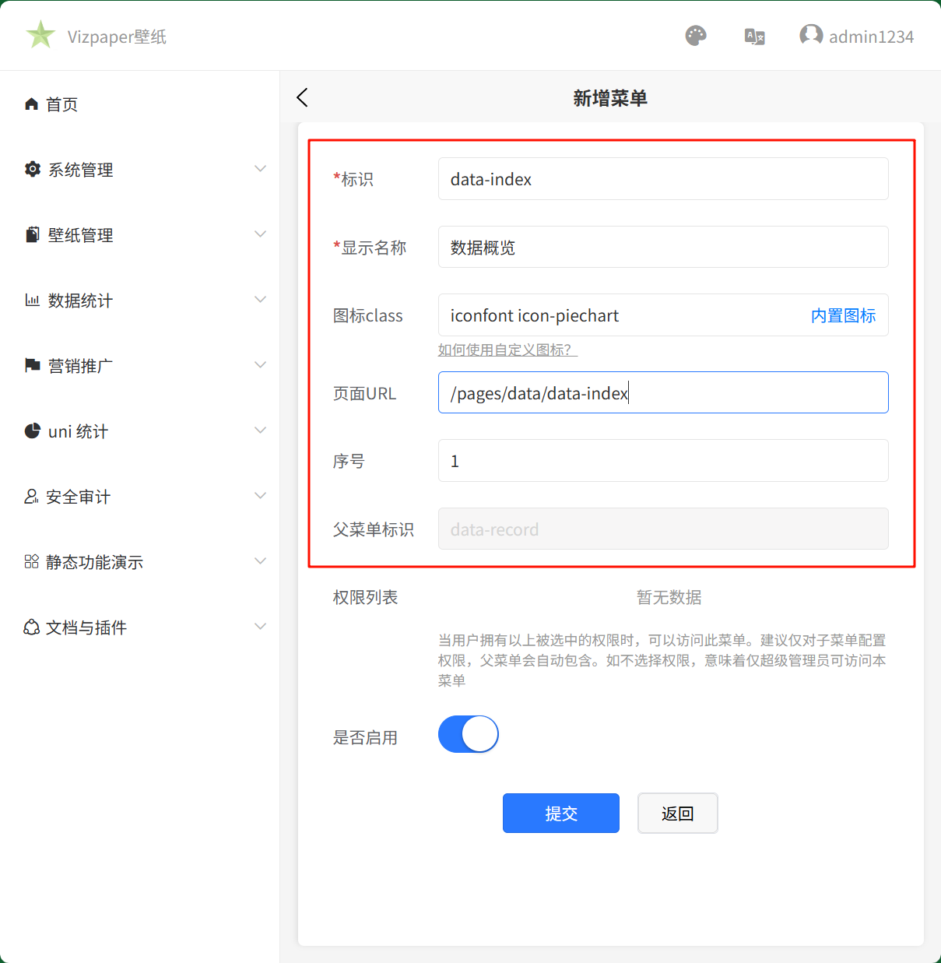This screenshot has width=941, height=963.
Task: Click the 图标class label
Action: [x=368, y=316]
